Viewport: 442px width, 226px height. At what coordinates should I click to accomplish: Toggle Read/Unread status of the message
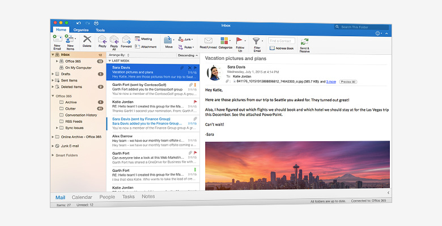tap(208, 41)
